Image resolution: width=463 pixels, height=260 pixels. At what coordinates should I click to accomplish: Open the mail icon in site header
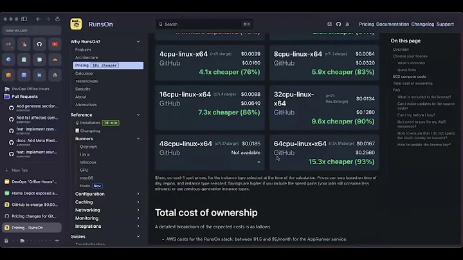[x=329, y=24]
